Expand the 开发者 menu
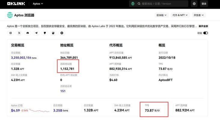The height and width of the screenshot is (120, 220). coord(199,15)
